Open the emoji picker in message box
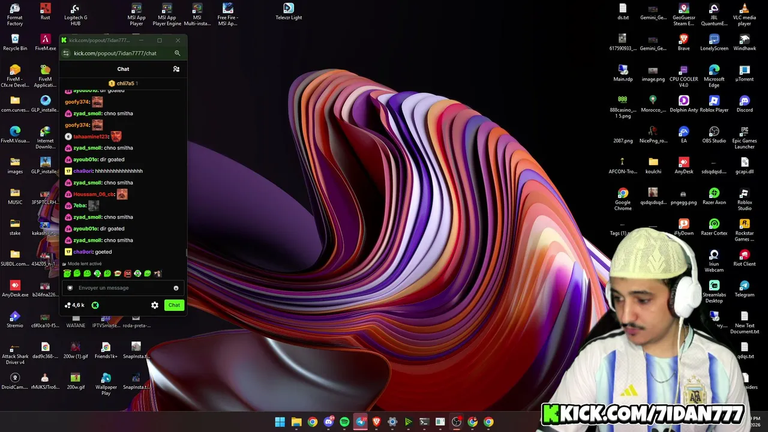The image size is (768, 432). tap(176, 288)
